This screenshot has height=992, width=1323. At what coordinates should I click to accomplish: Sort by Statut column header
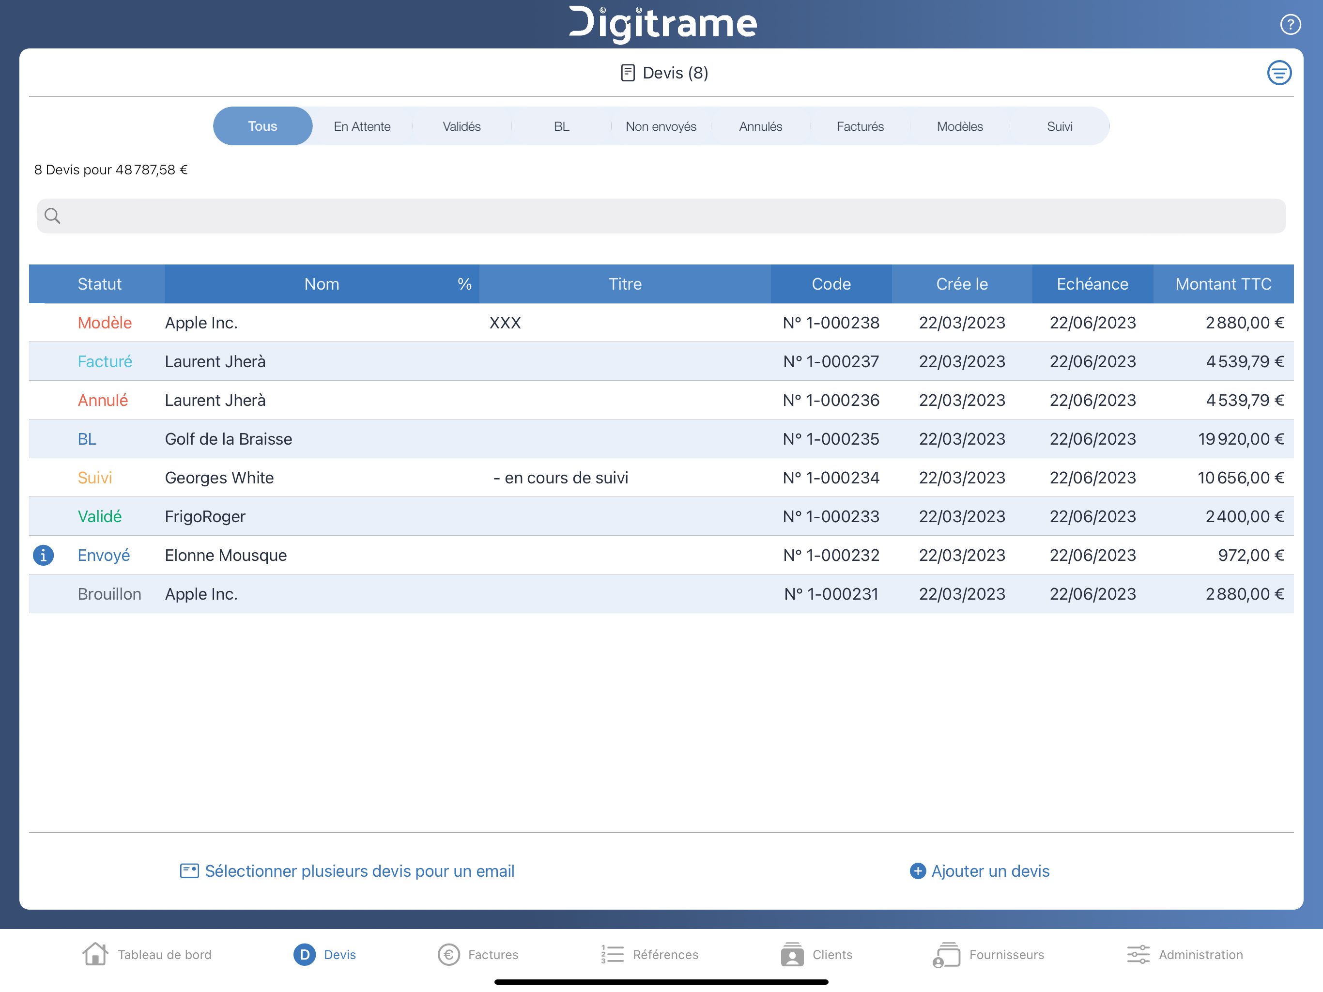click(99, 283)
